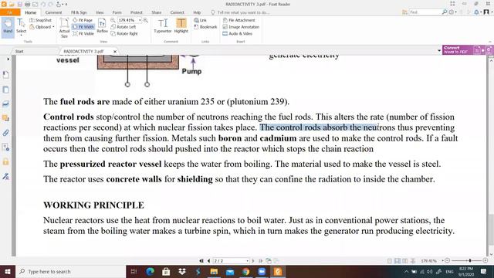Open the File menu
This screenshot has height=278, width=494.
coord(10,12)
